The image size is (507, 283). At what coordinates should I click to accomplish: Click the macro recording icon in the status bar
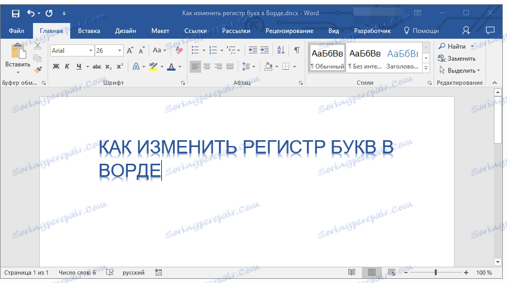[x=158, y=273]
